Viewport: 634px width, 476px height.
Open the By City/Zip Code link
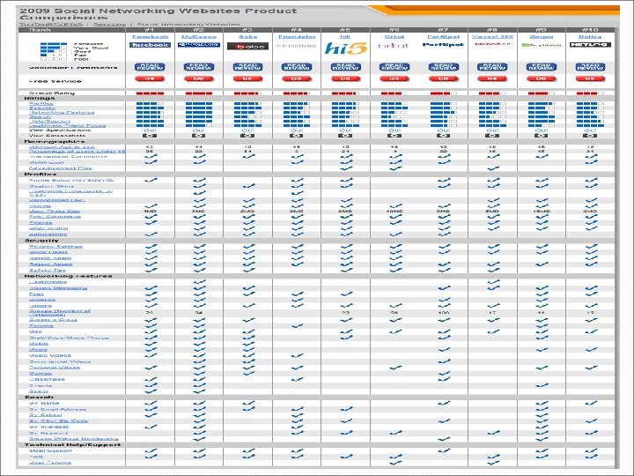(58, 421)
